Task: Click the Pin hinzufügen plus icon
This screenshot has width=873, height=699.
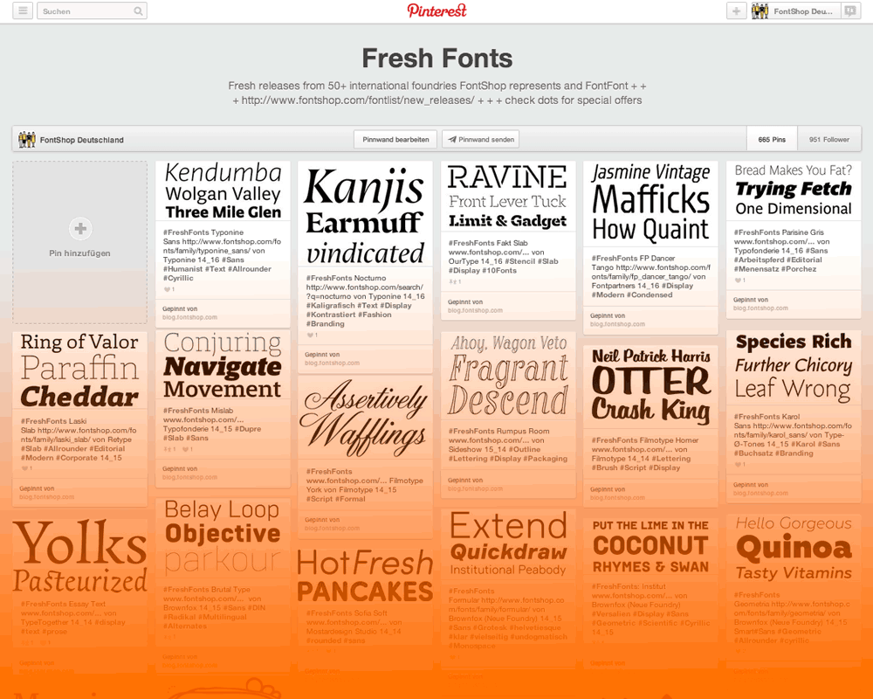Action: 80,229
